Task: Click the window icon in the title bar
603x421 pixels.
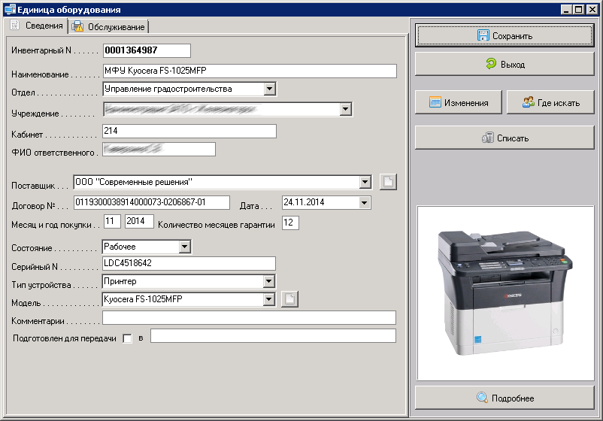Action: (9, 10)
